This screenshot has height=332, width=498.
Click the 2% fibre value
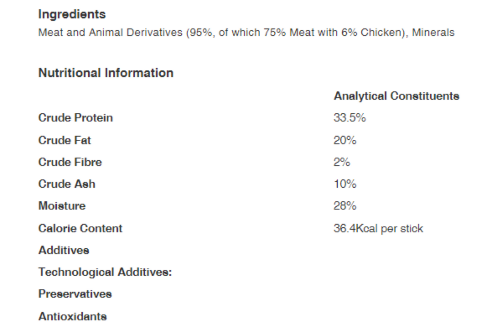342,162
